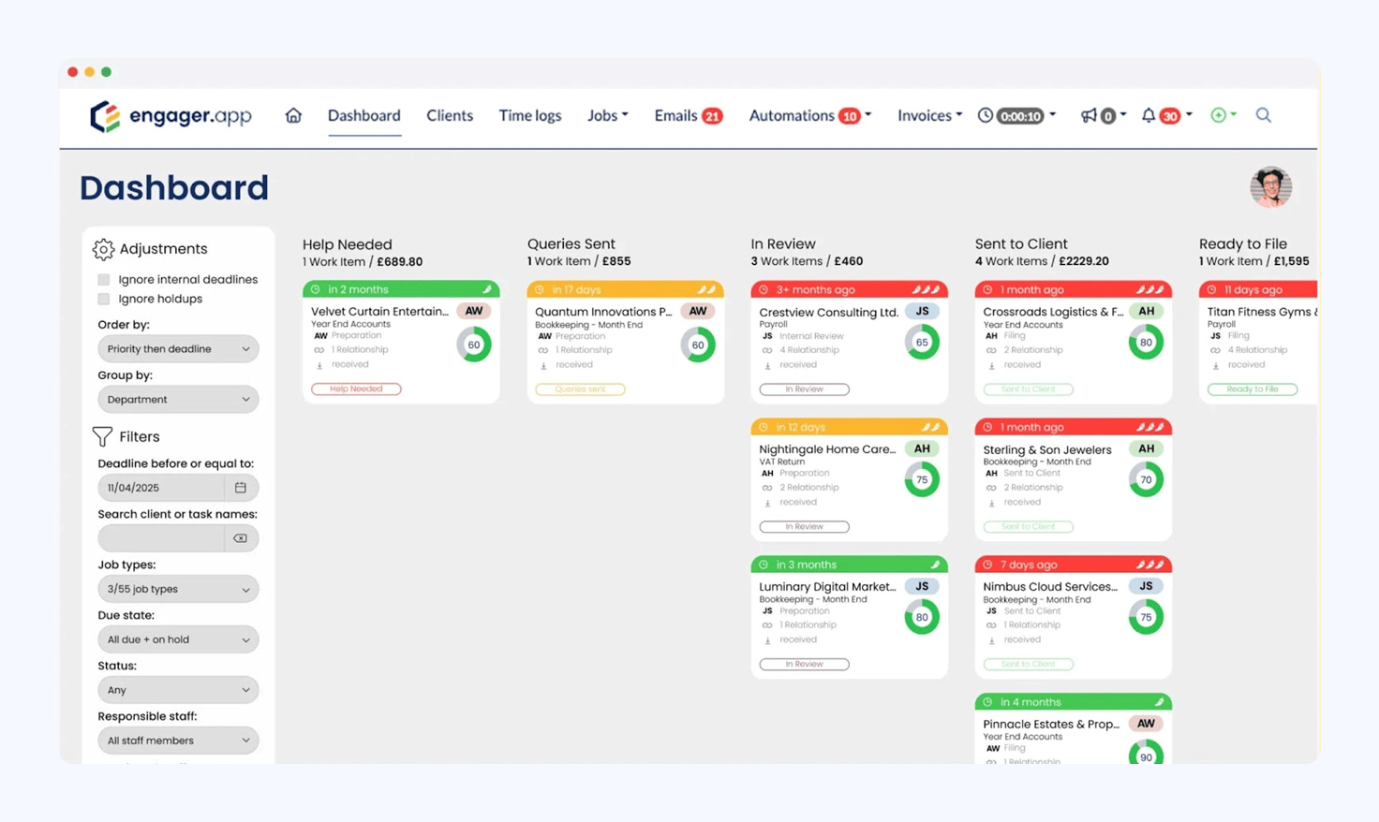Click the Sent to Client column header
This screenshot has height=822, width=1379.
tap(1021, 243)
